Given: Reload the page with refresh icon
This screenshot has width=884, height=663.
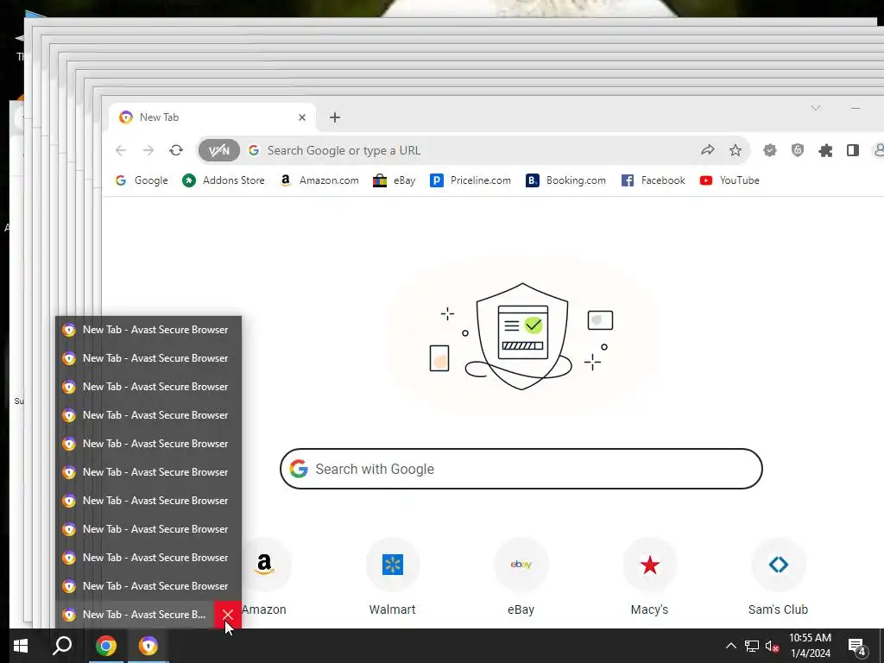Looking at the screenshot, I should click(x=176, y=150).
